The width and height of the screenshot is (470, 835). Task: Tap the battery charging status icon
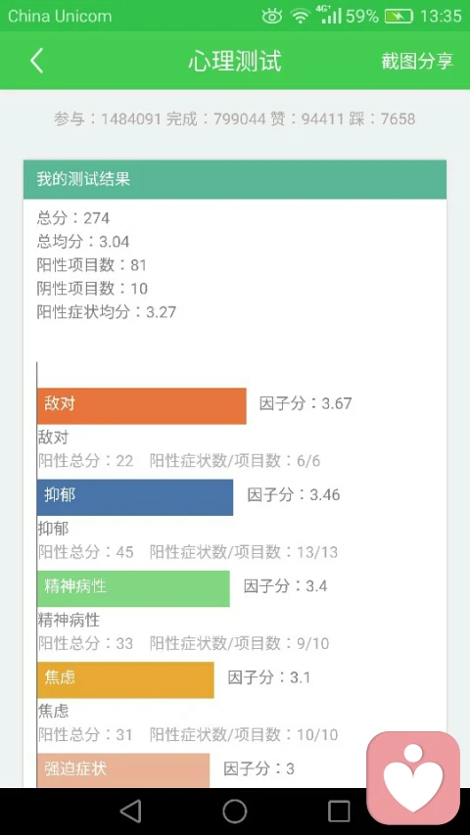tap(399, 17)
